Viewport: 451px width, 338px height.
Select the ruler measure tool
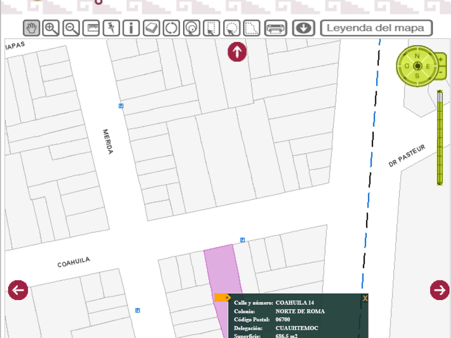coord(91,28)
